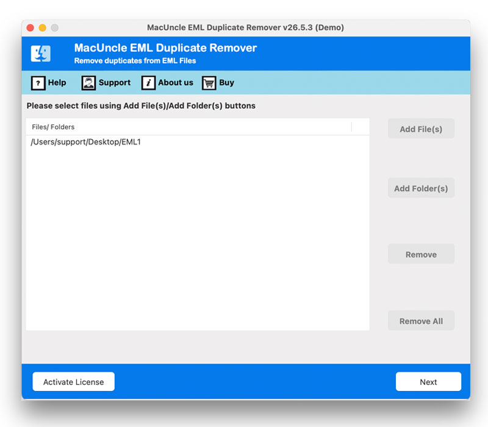This screenshot has height=427, width=488.
Task: Click the Remove All button
Action: pyautogui.click(x=421, y=321)
